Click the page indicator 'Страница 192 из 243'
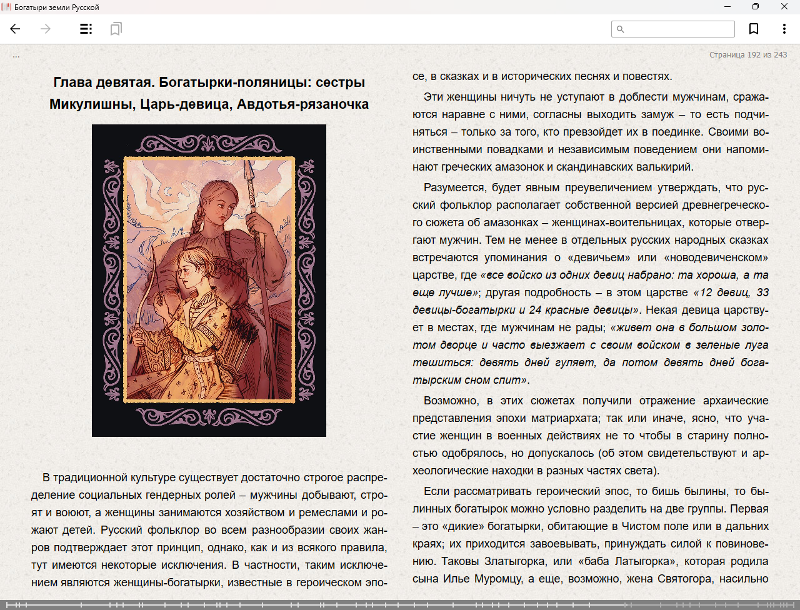 (747, 55)
